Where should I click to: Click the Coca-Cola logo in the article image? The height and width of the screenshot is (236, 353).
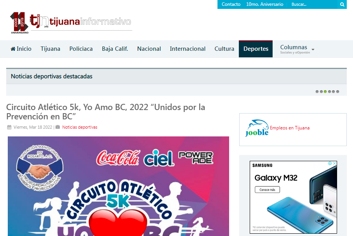pyautogui.click(x=118, y=158)
